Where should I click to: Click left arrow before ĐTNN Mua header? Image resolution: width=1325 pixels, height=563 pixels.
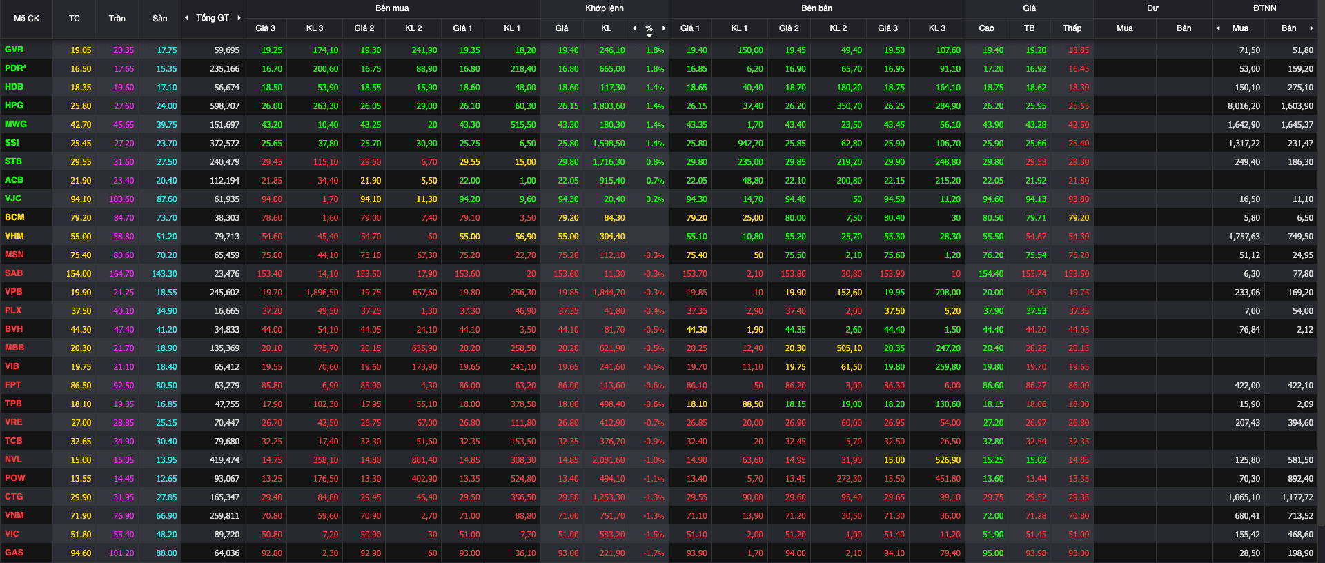(x=1218, y=28)
